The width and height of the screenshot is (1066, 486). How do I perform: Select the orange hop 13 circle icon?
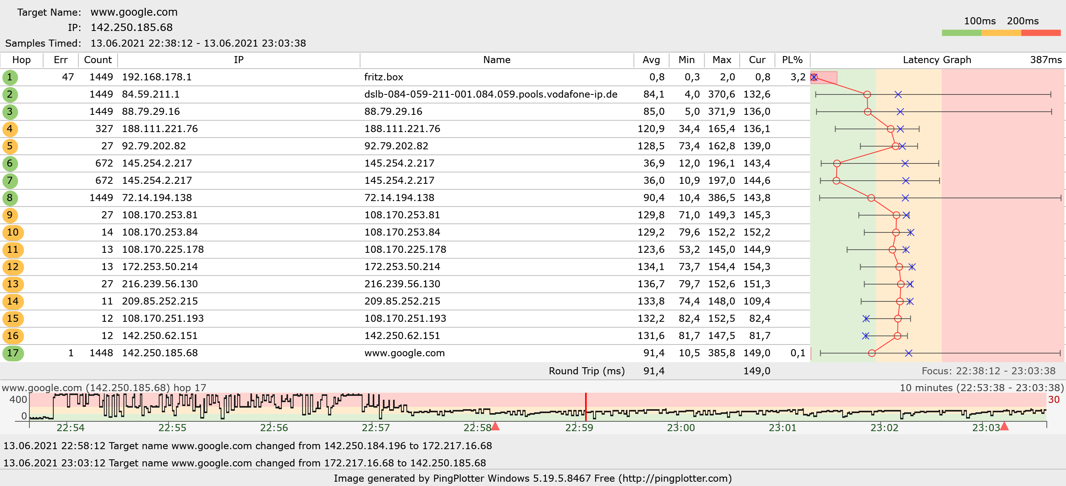[x=13, y=284]
